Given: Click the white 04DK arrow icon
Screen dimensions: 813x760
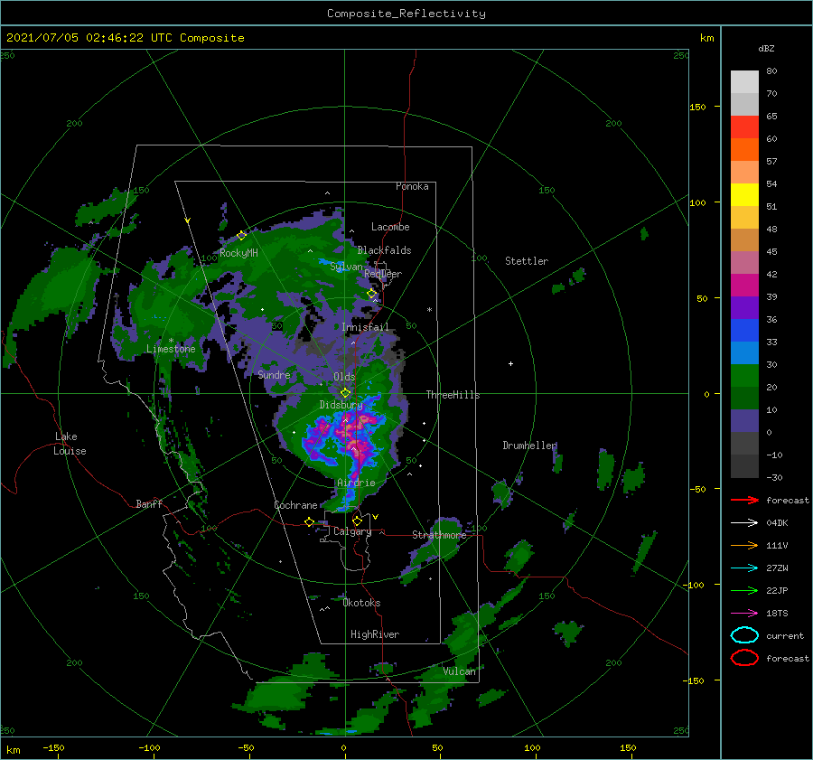Looking at the screenshot, I should [744, 523].
